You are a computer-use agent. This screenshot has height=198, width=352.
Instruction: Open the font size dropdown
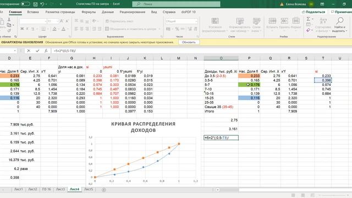[57, 21]
